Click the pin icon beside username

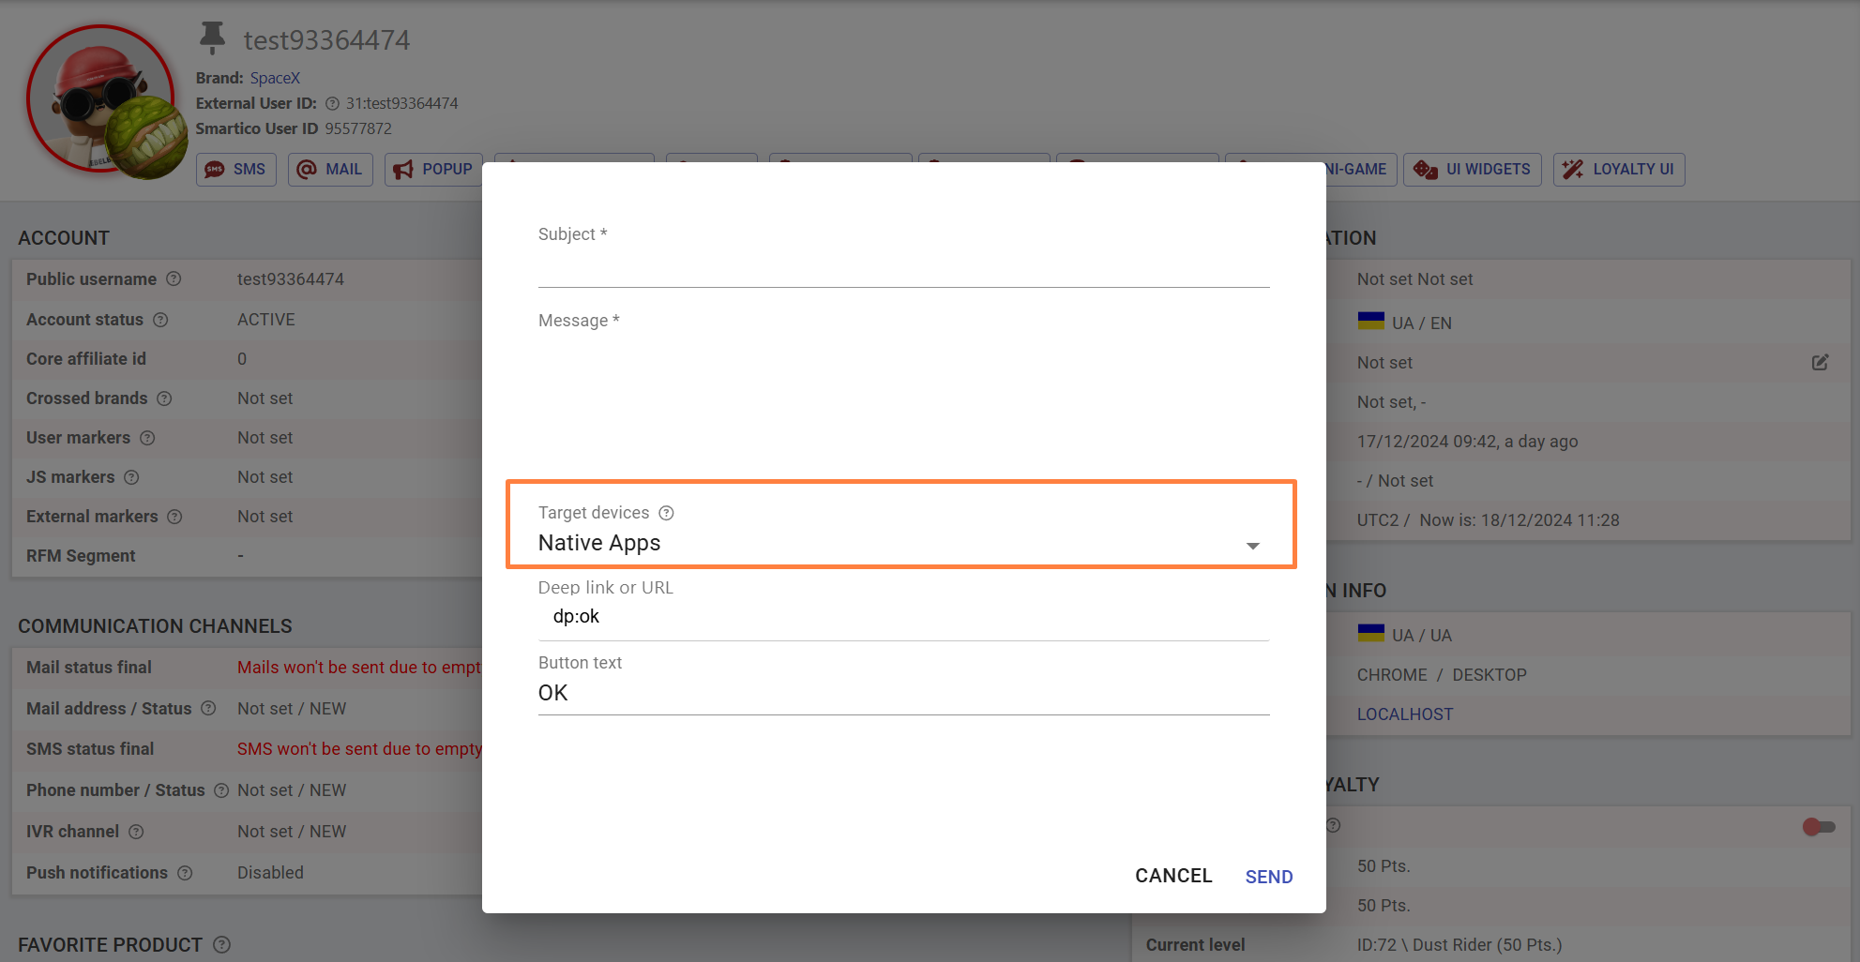[x=212, y=38]
